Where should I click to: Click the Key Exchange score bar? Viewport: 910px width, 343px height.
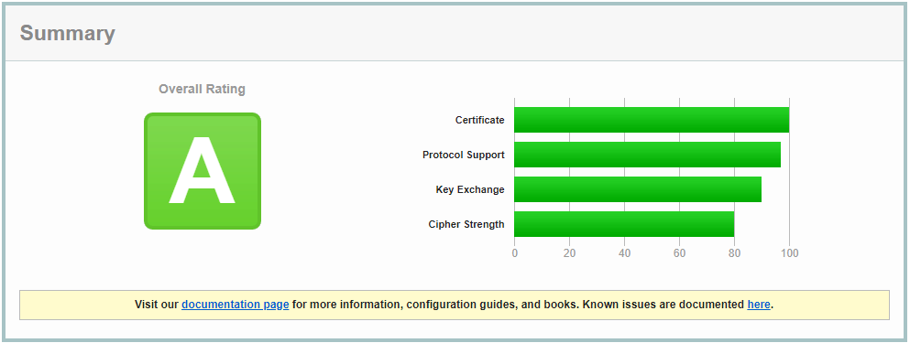[x=638, y=189]
